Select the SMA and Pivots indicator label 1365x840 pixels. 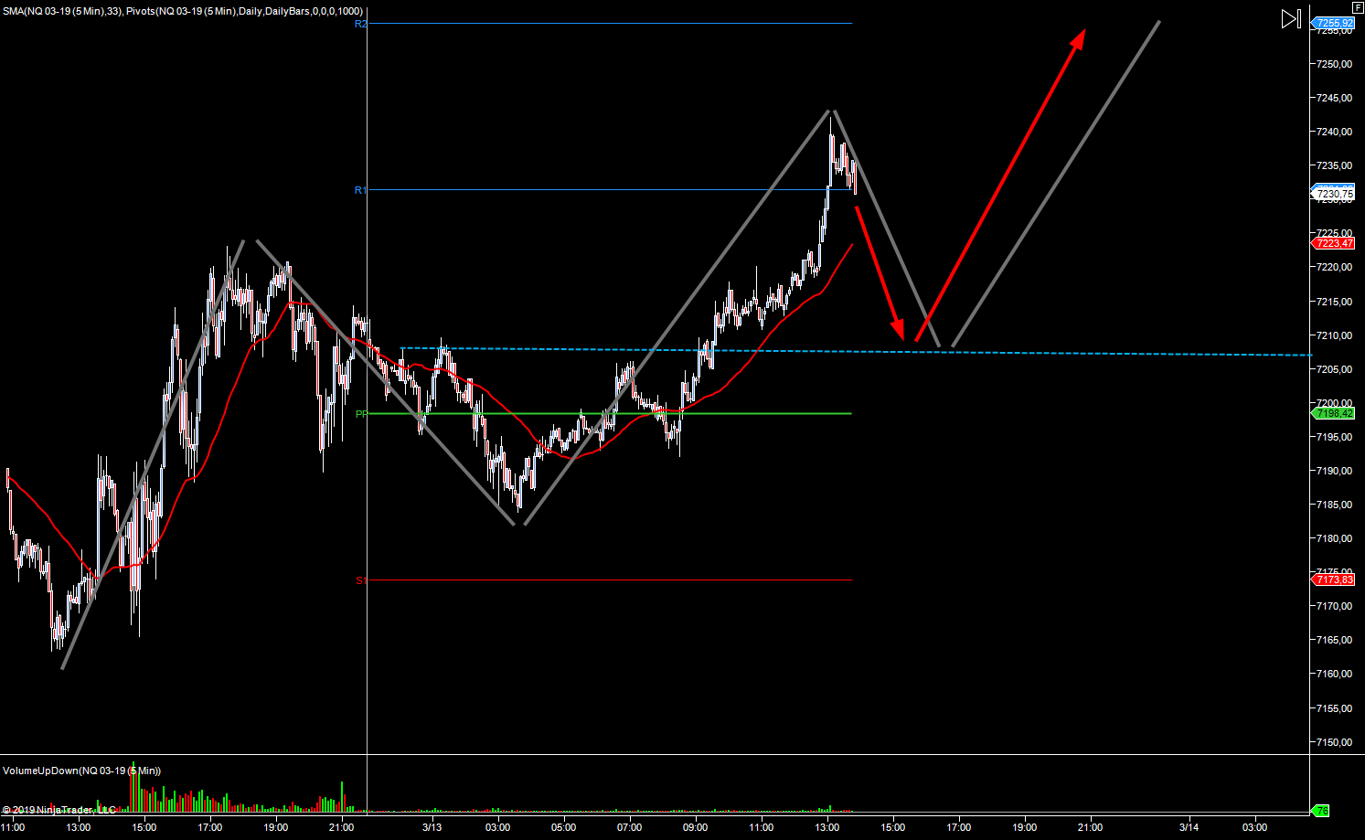tap(183, 11)
